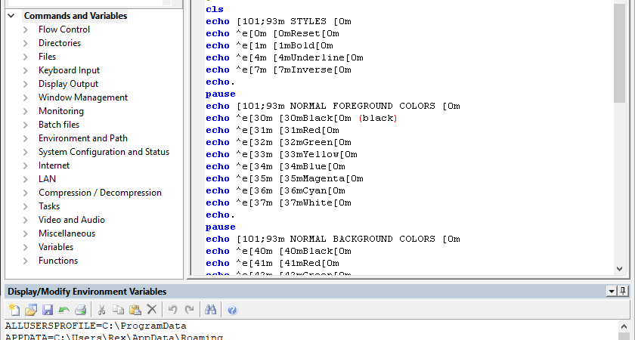Click the code editor's scroll-down arrow
Image resolution: width=635 pixels, height=340 pixels.
coord(619,268)
